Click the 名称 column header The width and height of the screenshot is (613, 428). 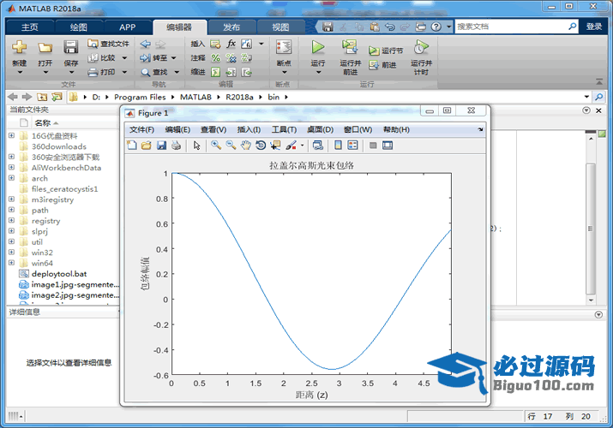point(43,123)
